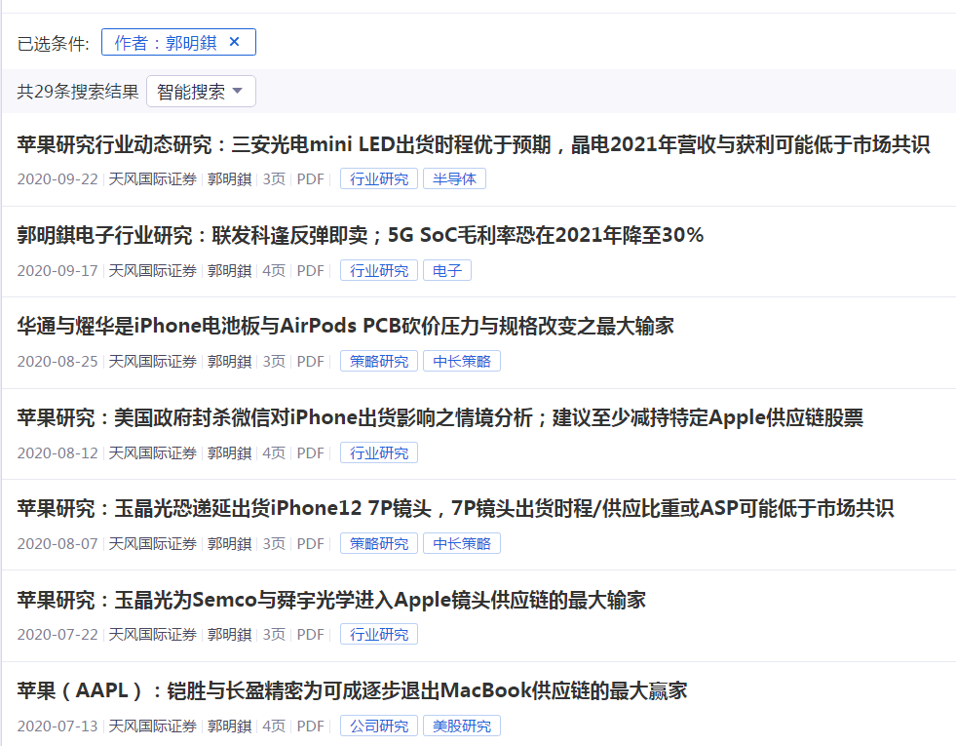Image resolution: width=956 pixels, height=746 pixels.
Task: Select 行业研究 tag on 2020-09-22 report
Action: click(379, 178)
